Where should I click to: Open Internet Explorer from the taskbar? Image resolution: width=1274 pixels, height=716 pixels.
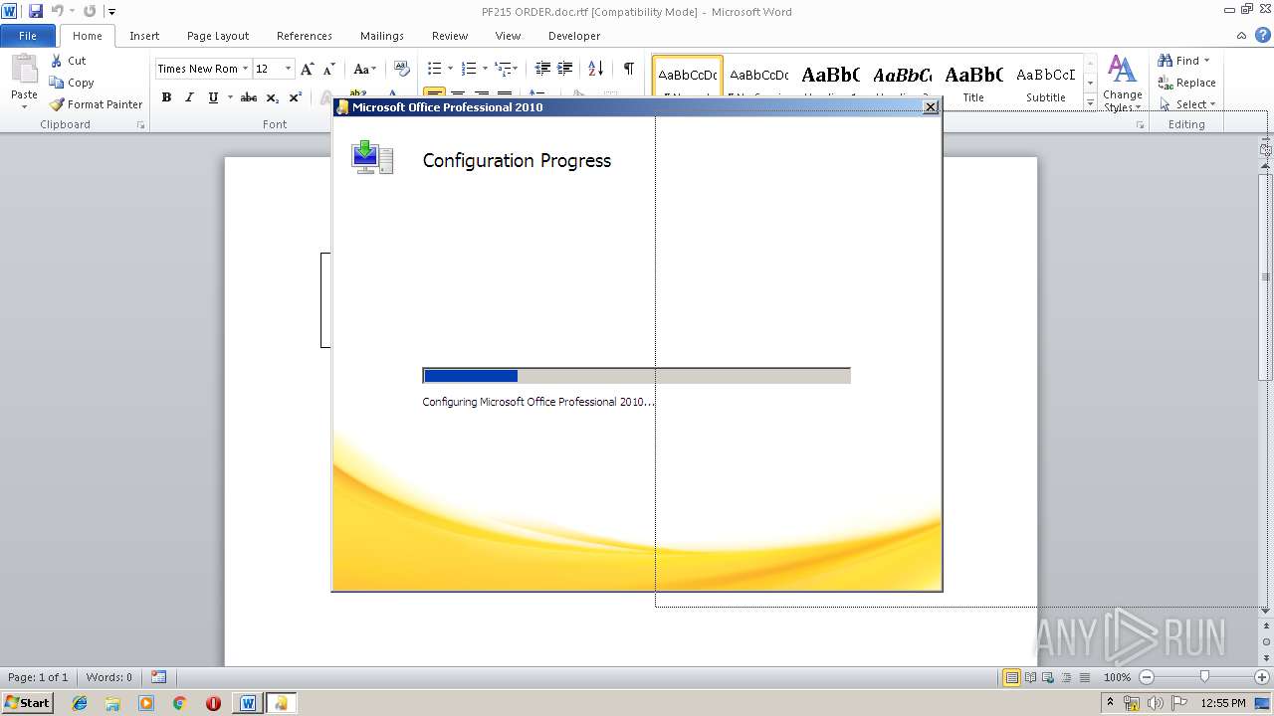click(80, 703)
